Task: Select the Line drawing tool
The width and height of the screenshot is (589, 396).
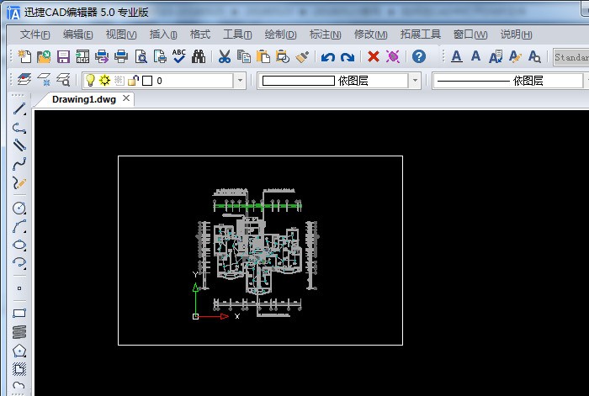Action: (x=19, y=108)
